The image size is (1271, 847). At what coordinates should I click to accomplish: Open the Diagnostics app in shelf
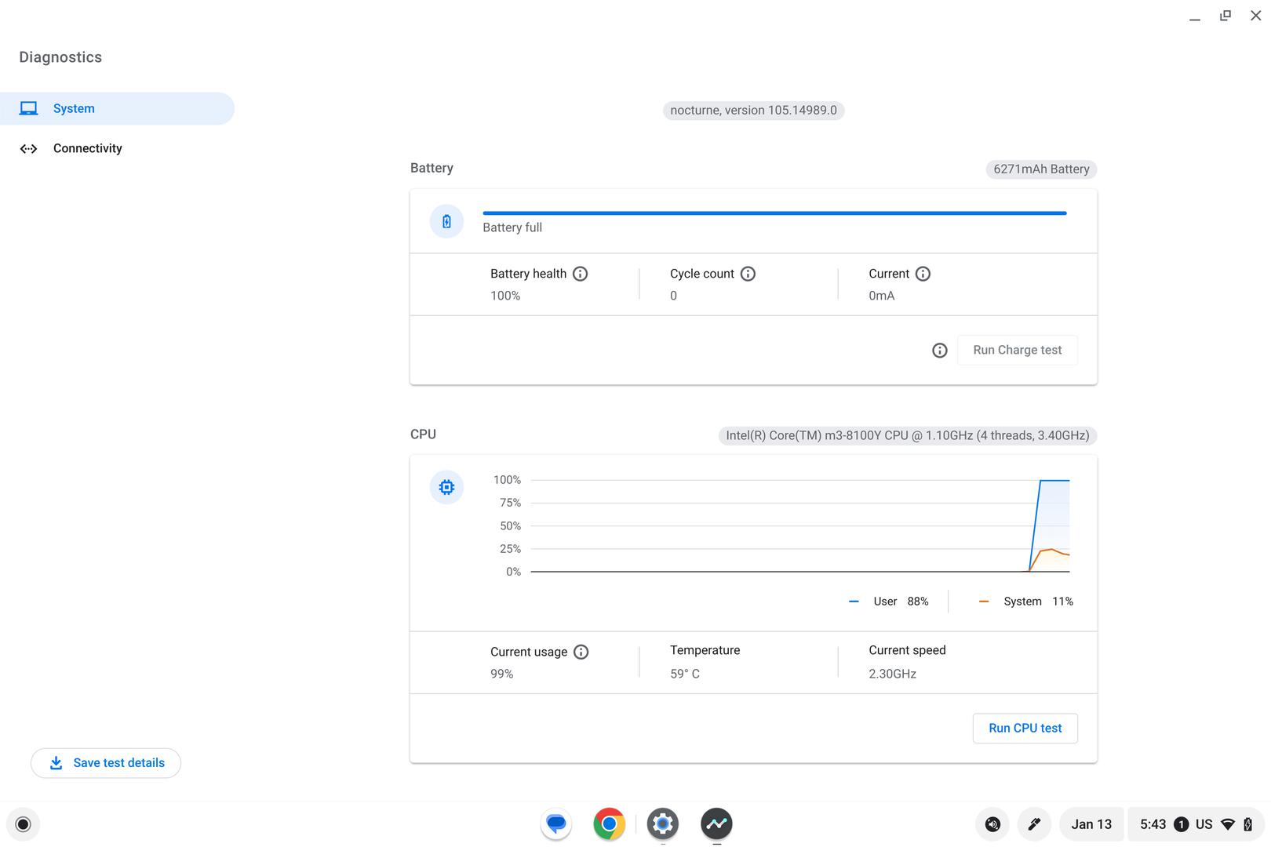[716, 824]
